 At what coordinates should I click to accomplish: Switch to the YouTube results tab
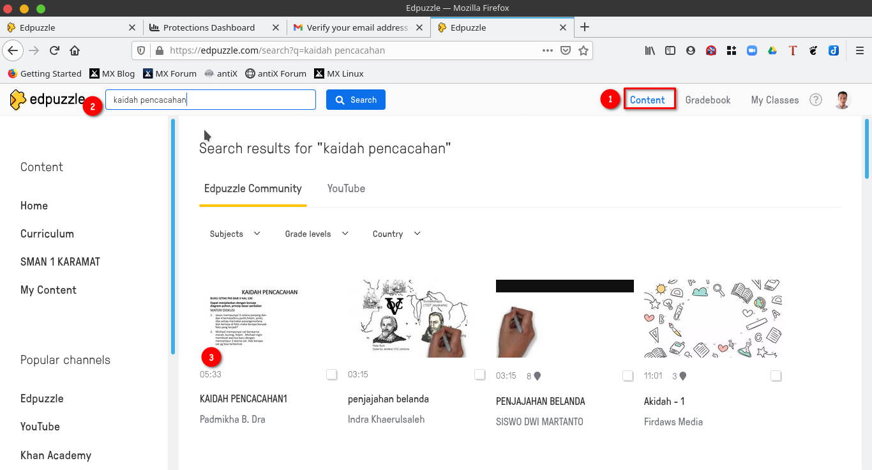[346, 188]
